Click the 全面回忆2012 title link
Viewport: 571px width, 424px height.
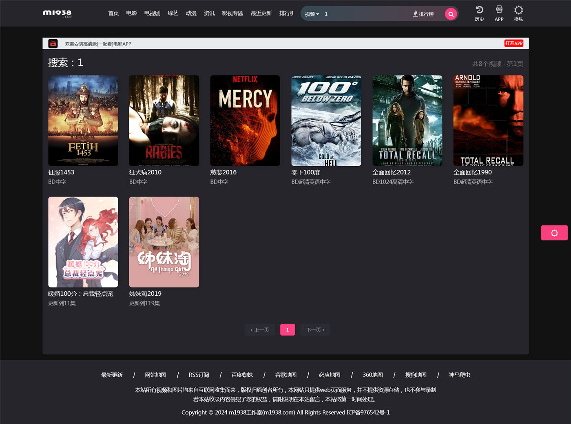click(x=392, y=172)
